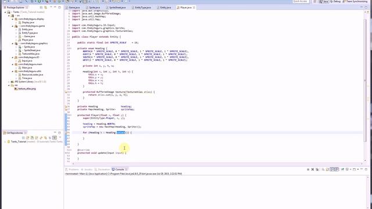The width and height of the screenshot is (372, 209).
Task: Select Input.java in Package Explorer
Action: (25, 61)
